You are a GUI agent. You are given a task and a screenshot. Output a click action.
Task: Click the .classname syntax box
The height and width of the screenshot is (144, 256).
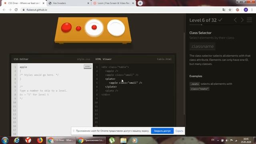point(202,46)
